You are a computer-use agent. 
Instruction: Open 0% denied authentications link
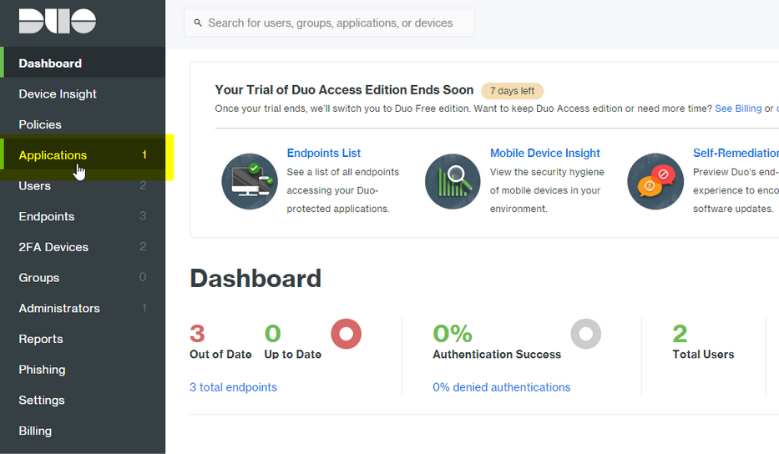click(501, 387)
